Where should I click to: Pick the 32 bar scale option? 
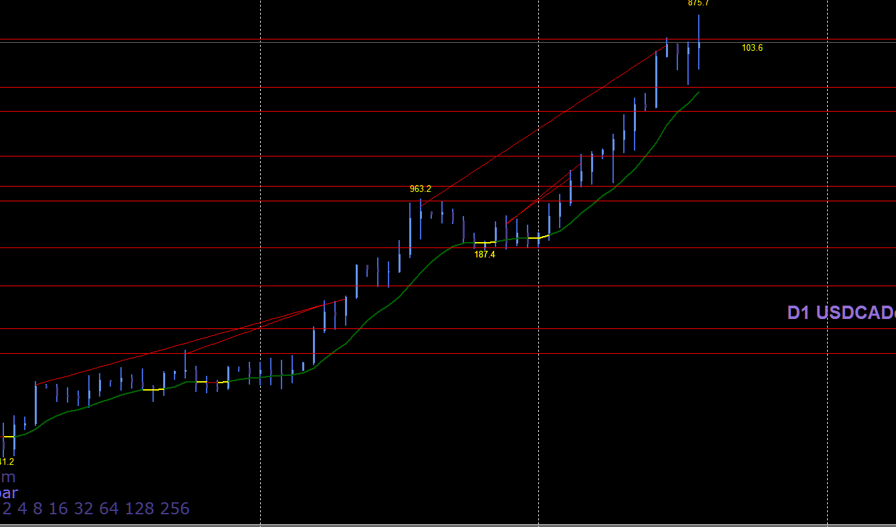[x=84, y=509]
